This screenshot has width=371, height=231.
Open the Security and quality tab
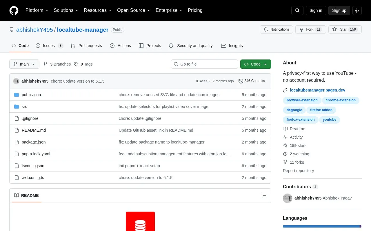(x=191, y=46)
